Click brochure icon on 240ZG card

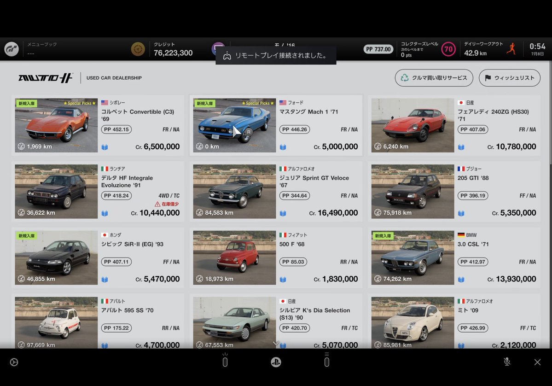pos(461,147)
